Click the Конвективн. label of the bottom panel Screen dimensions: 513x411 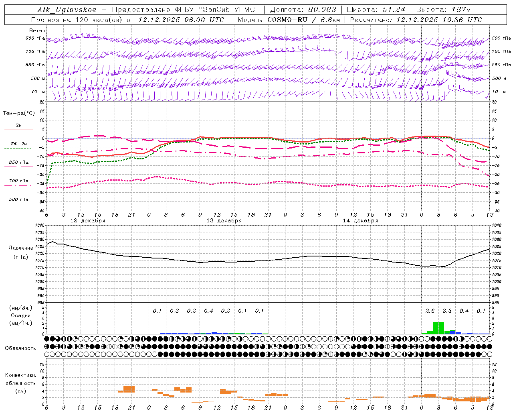click(20, 375)
